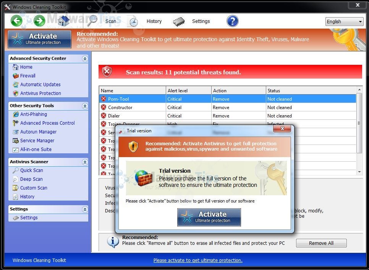Image resolution: width=369 pixels, height=270 pixels.
Task: Click the threat list scroll up arrow
Action: pyautogui.click(x=359, y=90)
